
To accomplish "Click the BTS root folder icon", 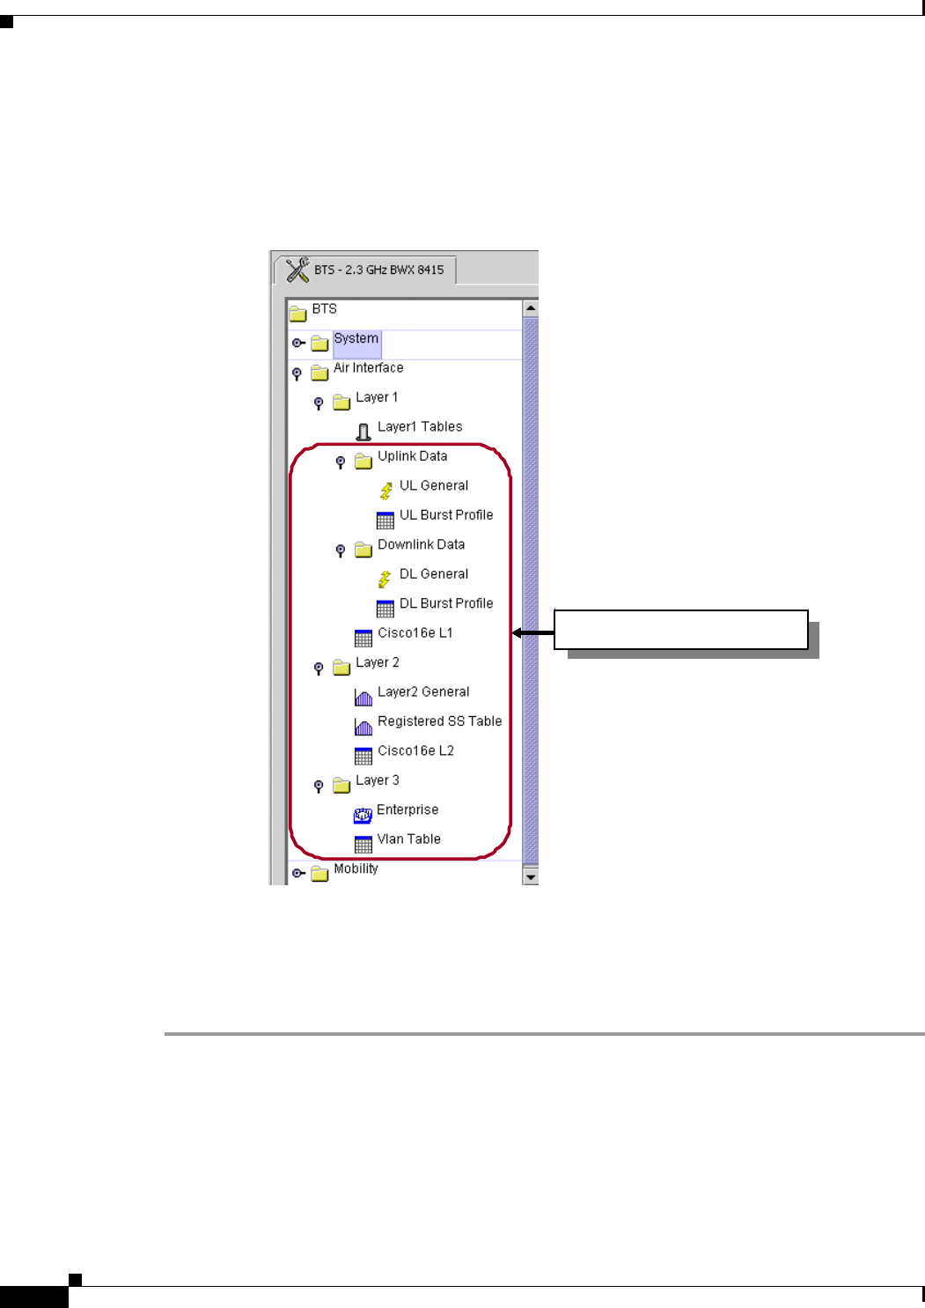I will click(297, 313).
